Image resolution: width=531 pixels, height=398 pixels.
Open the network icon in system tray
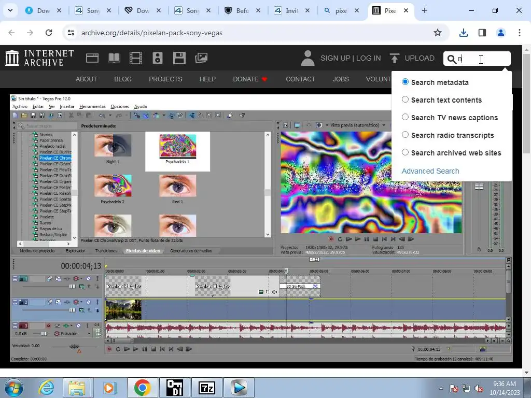click(x=466, y=388)
